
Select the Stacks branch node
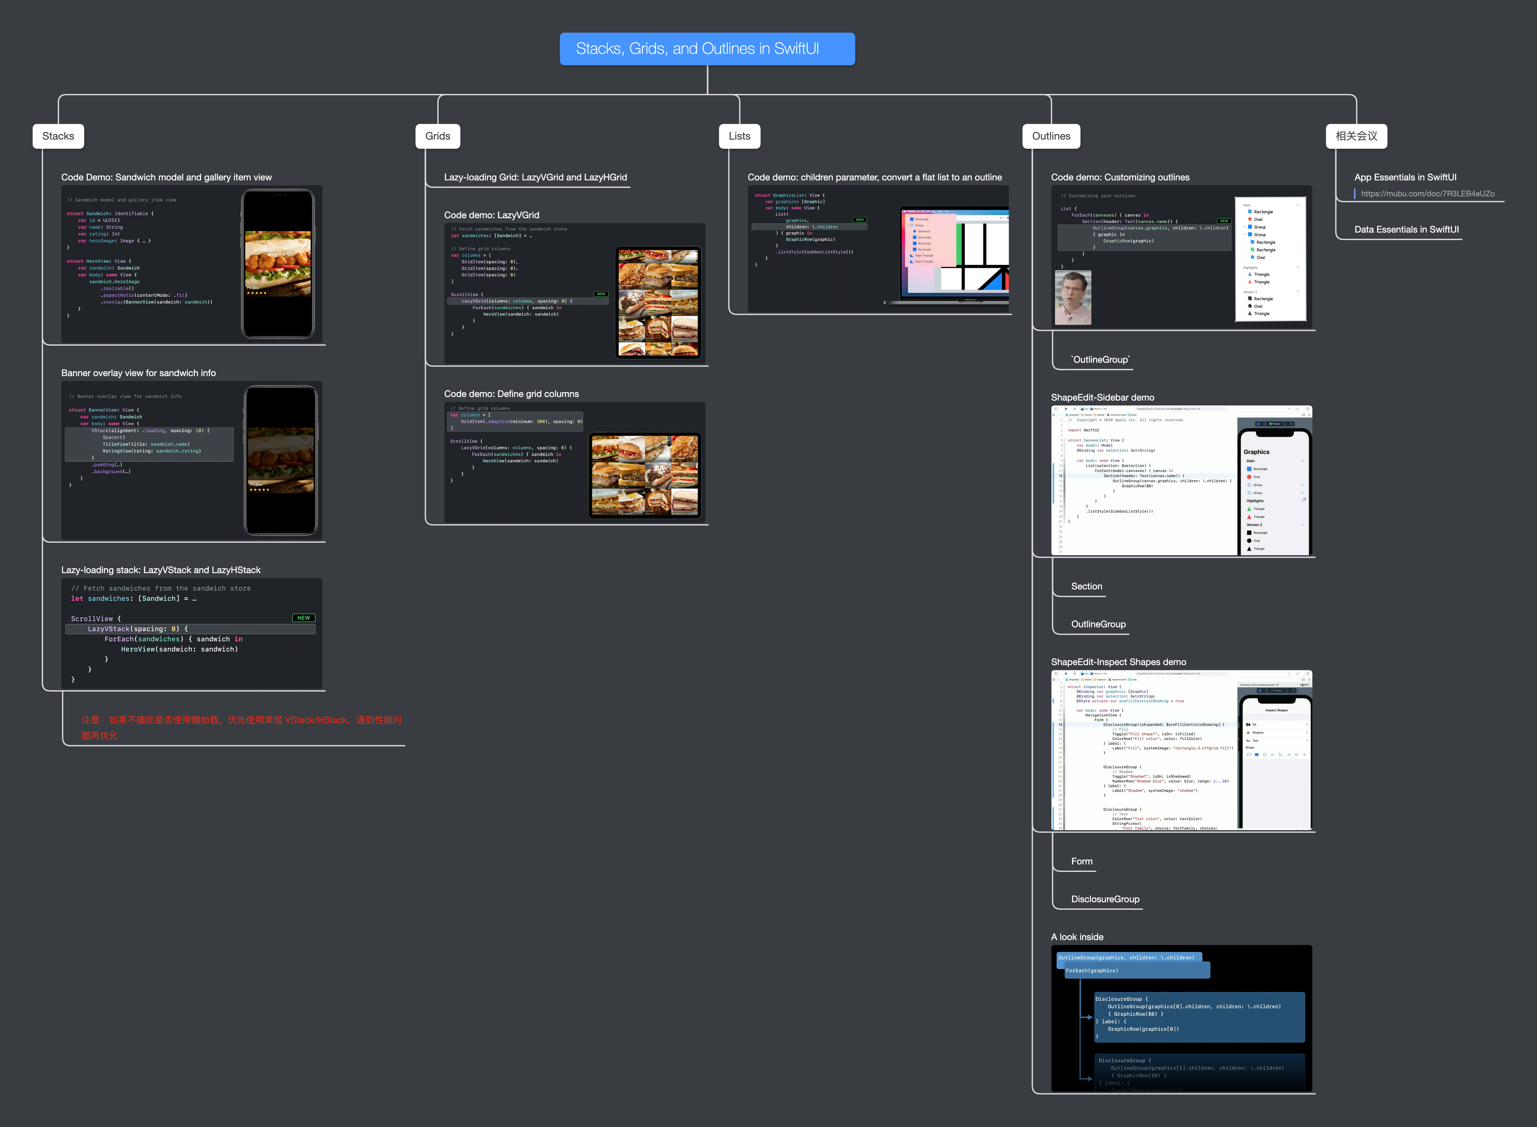[58, 136]
